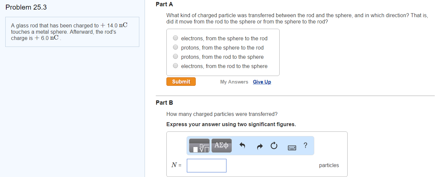This screenshot has height=177, width=444.
Task: Open the Greek symbols ΑΣφ menu
Action: [222, 146]
